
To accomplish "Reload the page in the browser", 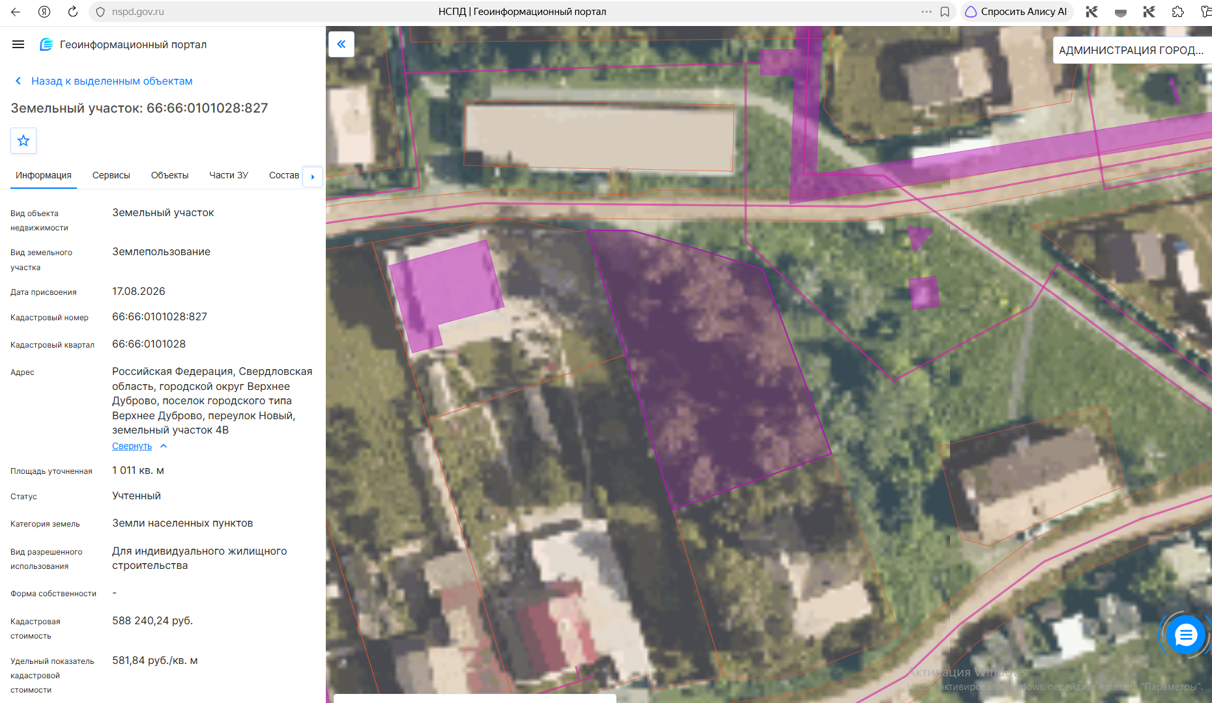I will point(73,12).
